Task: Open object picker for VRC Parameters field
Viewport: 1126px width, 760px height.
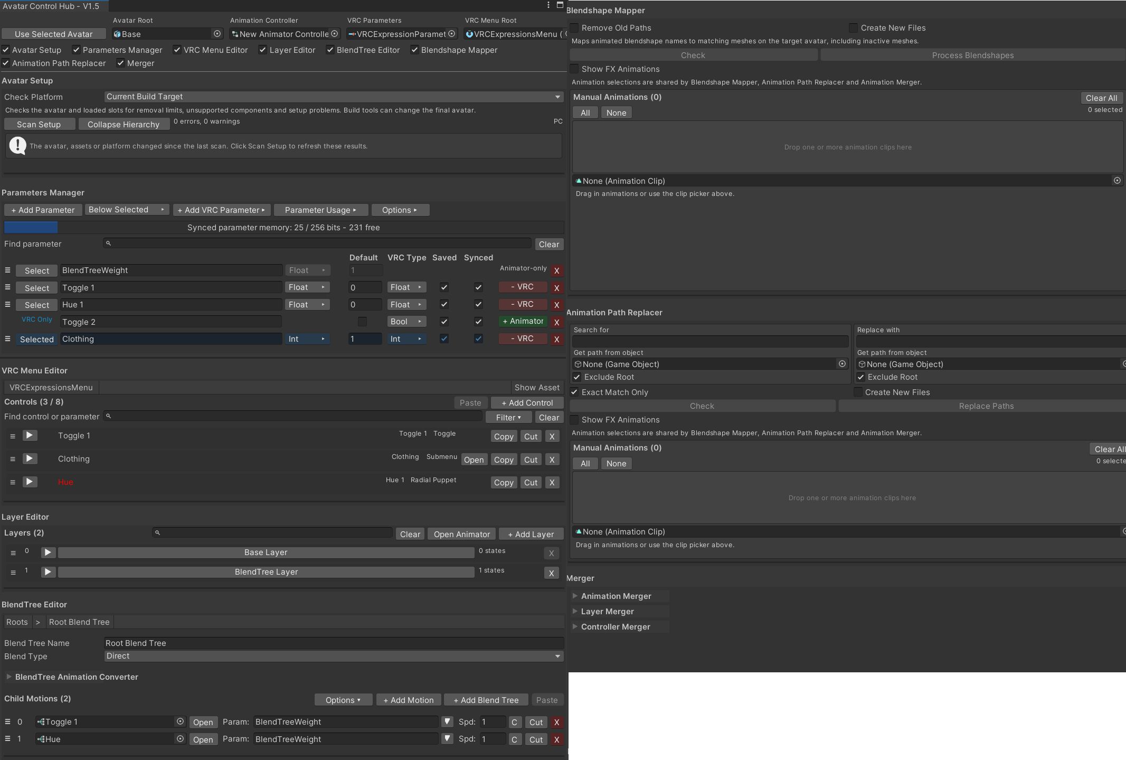Action: pos(451,34)
